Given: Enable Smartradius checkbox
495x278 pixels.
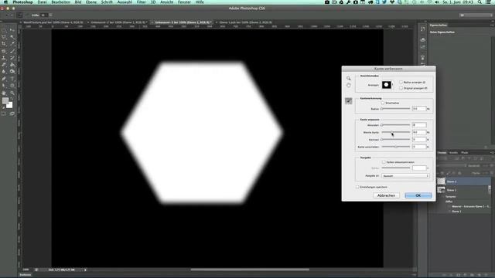Looking at the screenshot, I should tap(383, 103).
